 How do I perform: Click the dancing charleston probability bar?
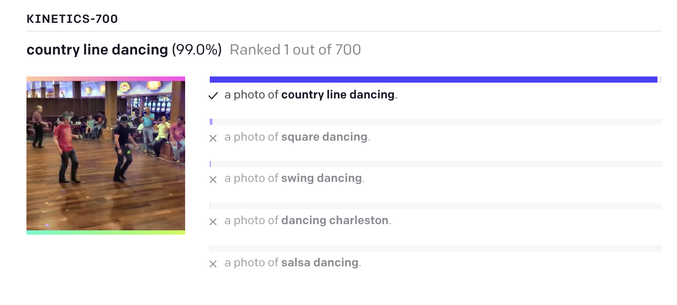click(435, 206)
